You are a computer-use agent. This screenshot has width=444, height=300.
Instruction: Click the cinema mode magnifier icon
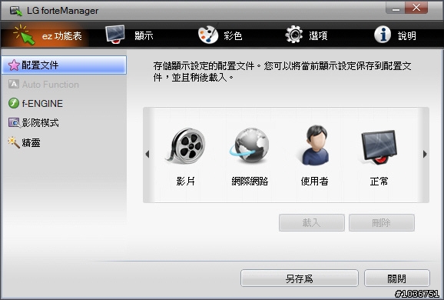click(14, 123)
